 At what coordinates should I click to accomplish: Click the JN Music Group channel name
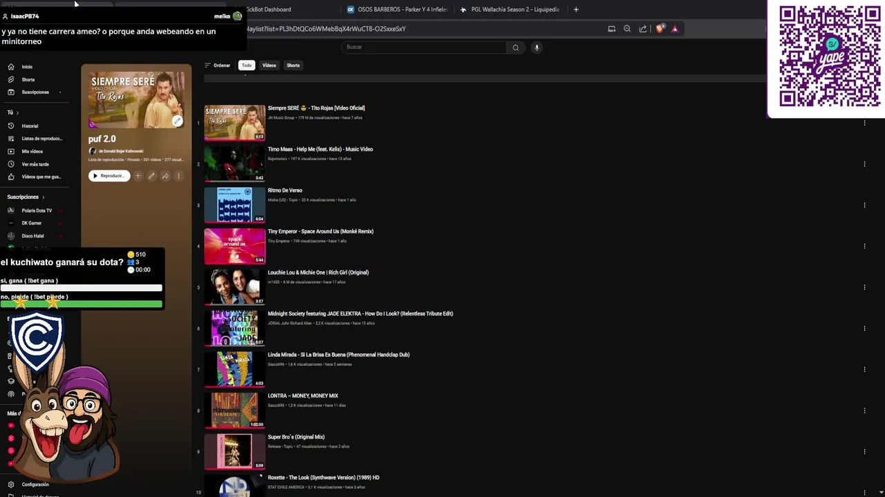tap(281, 118)
